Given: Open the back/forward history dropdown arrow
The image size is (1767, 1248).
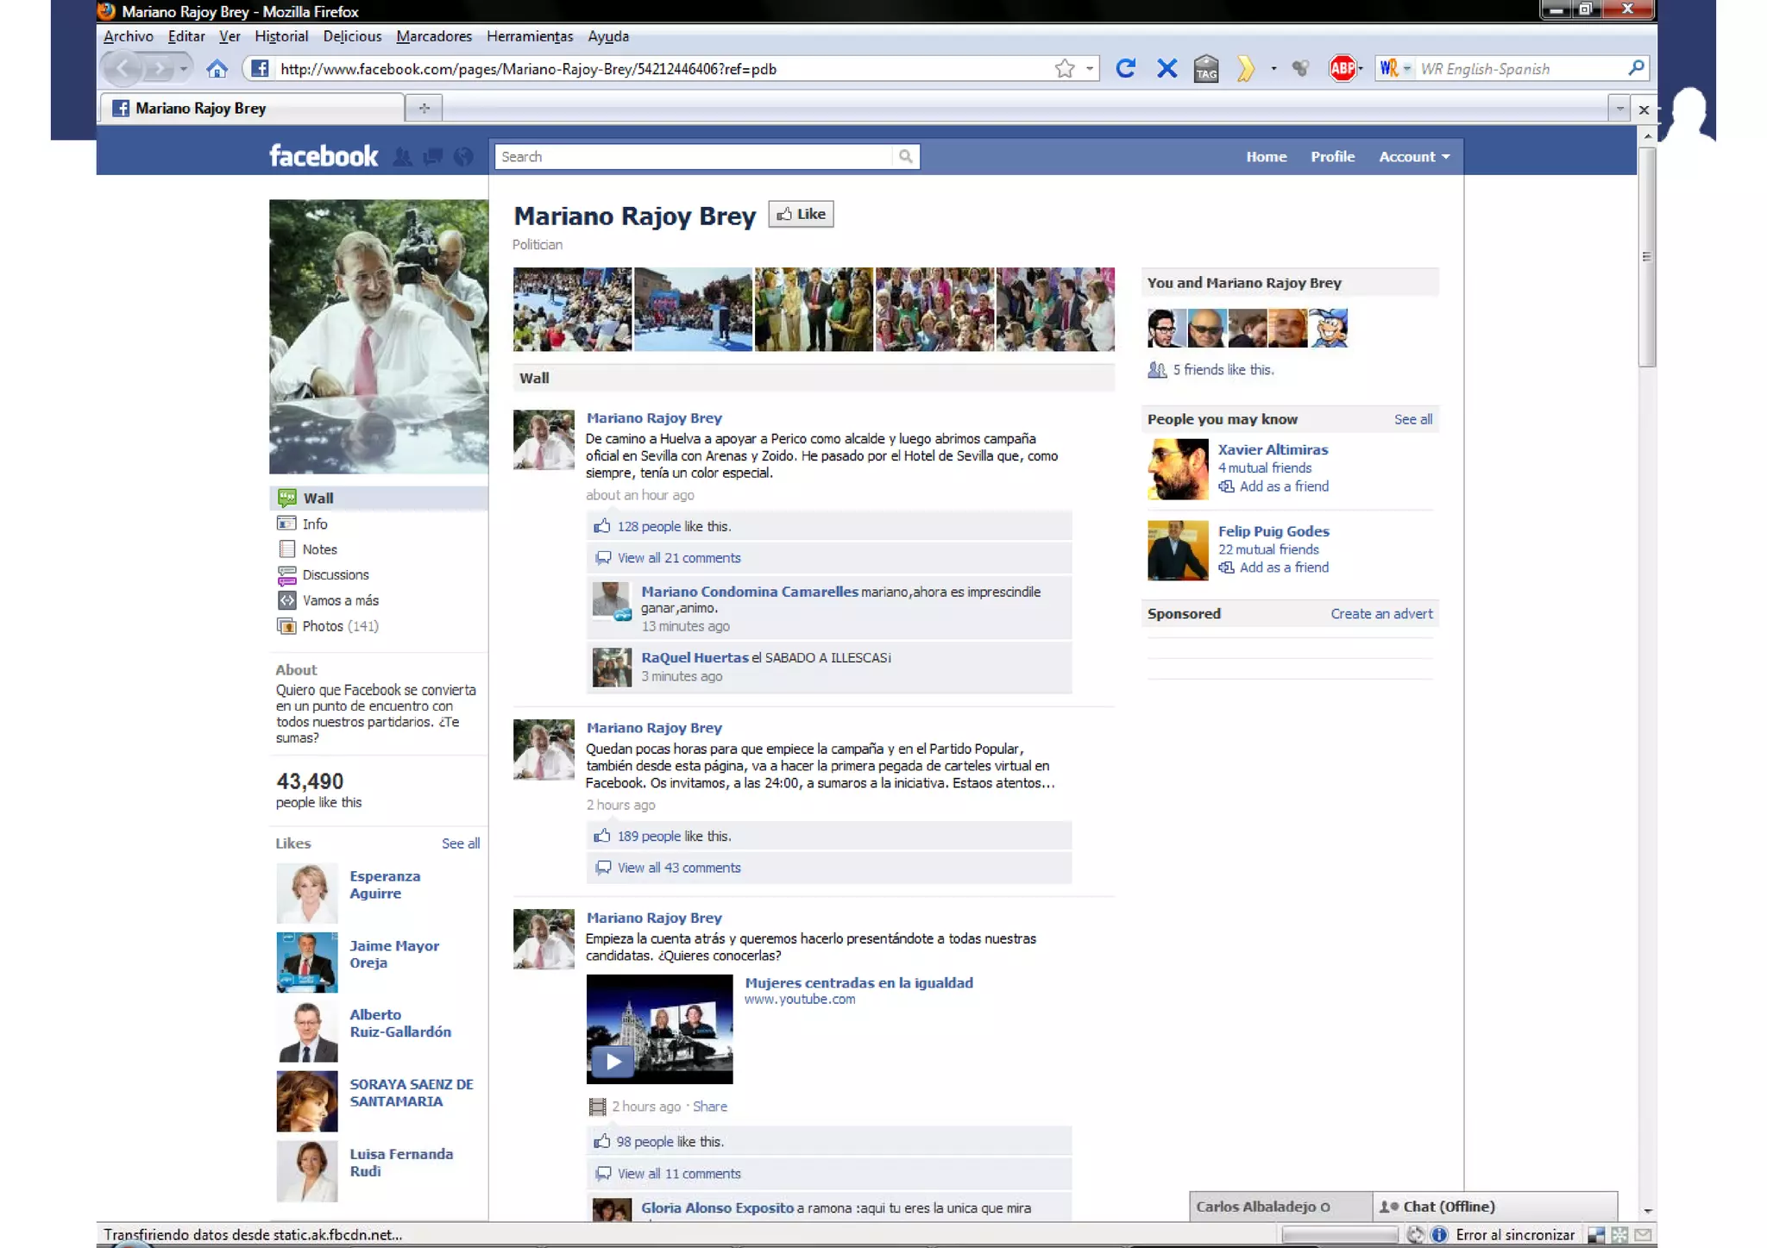Looking at the screenshot, I should (183, 68).
